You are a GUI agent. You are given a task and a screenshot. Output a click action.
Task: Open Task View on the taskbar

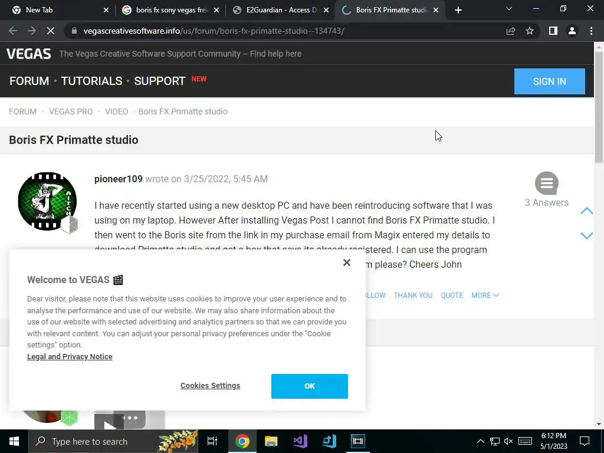pos(212,441)
